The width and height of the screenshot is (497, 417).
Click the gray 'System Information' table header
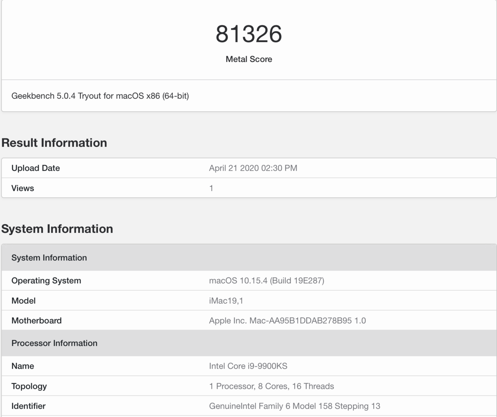249,258
